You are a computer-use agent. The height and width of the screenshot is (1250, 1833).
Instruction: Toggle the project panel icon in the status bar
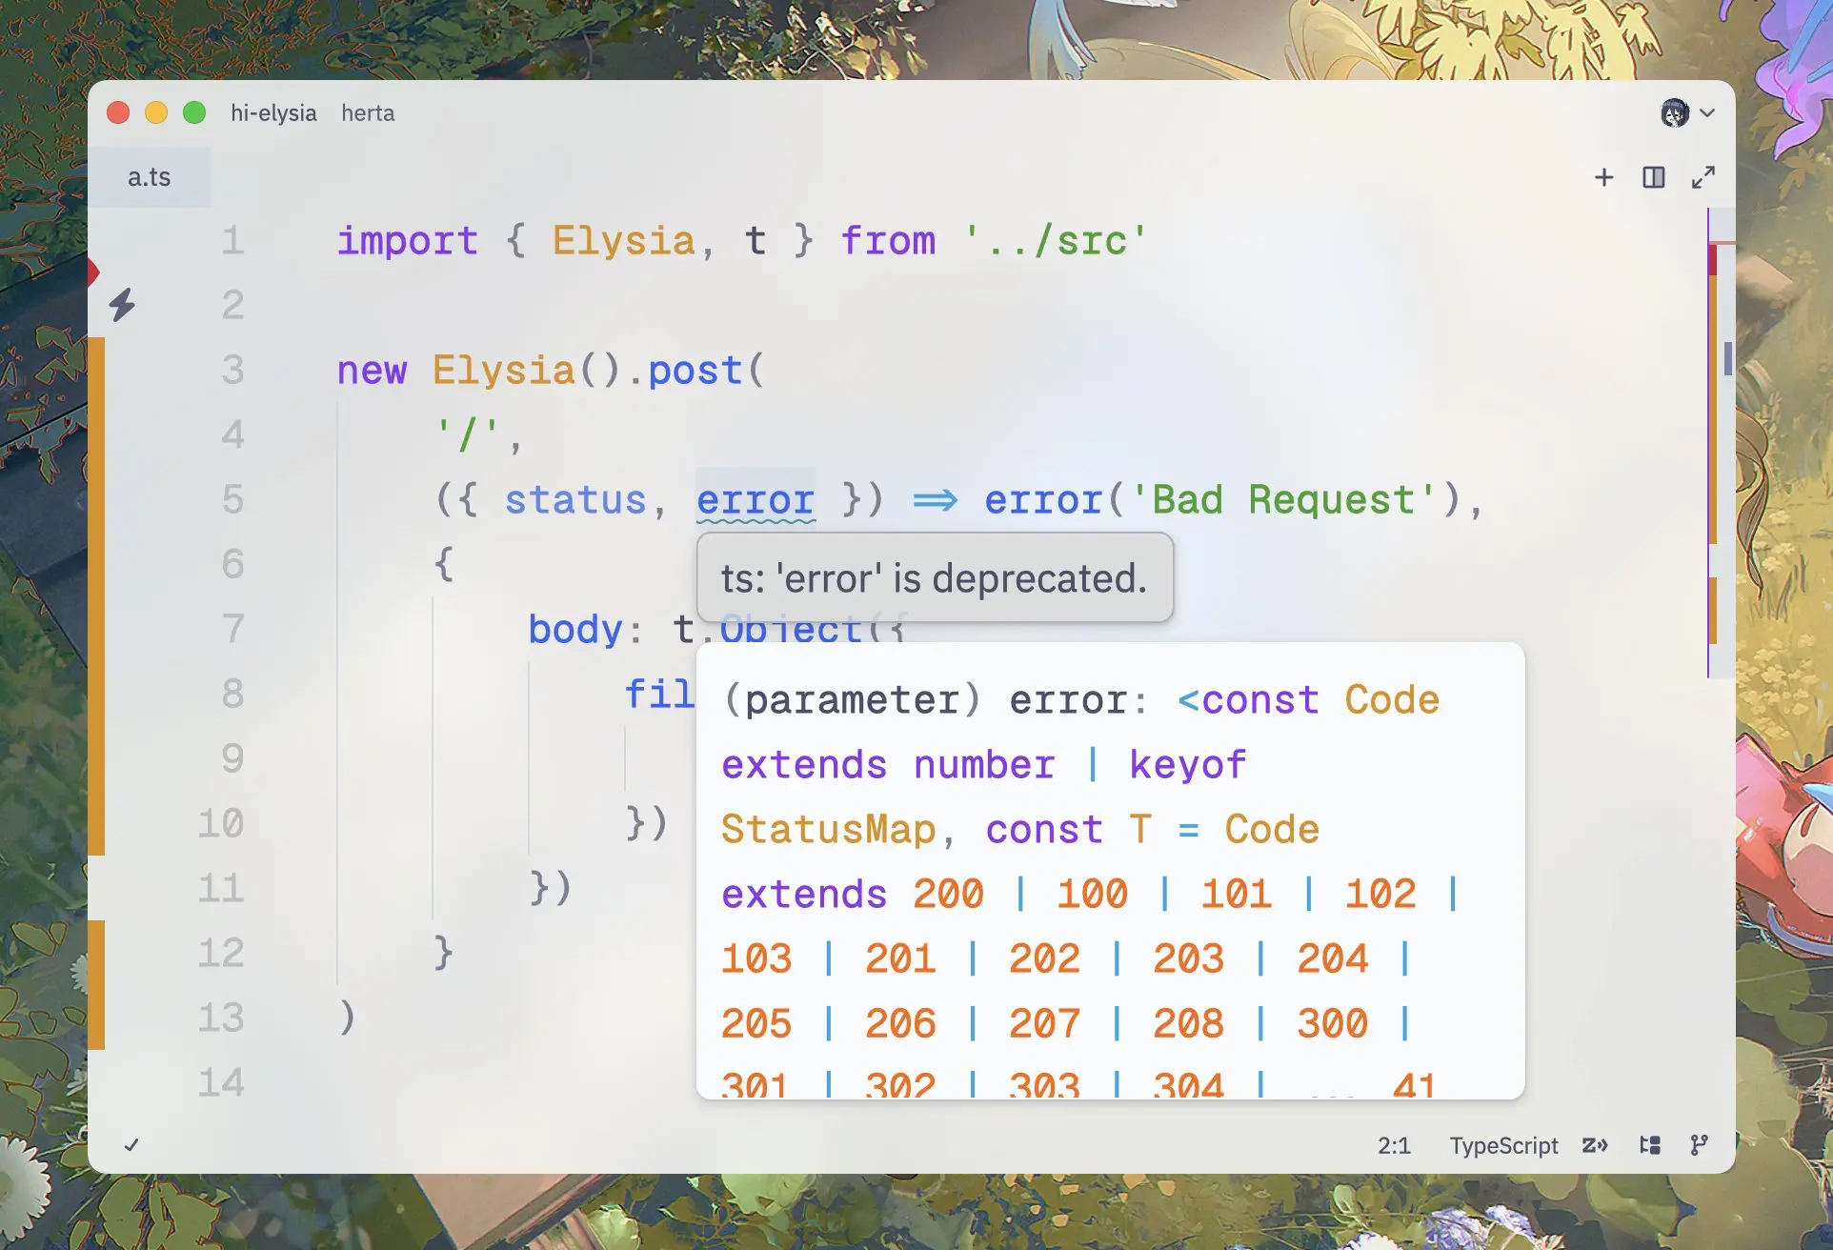pos(1650,1145)
